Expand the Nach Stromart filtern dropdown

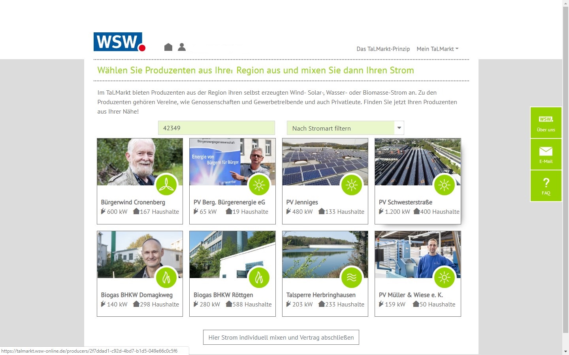click(341, 128)
